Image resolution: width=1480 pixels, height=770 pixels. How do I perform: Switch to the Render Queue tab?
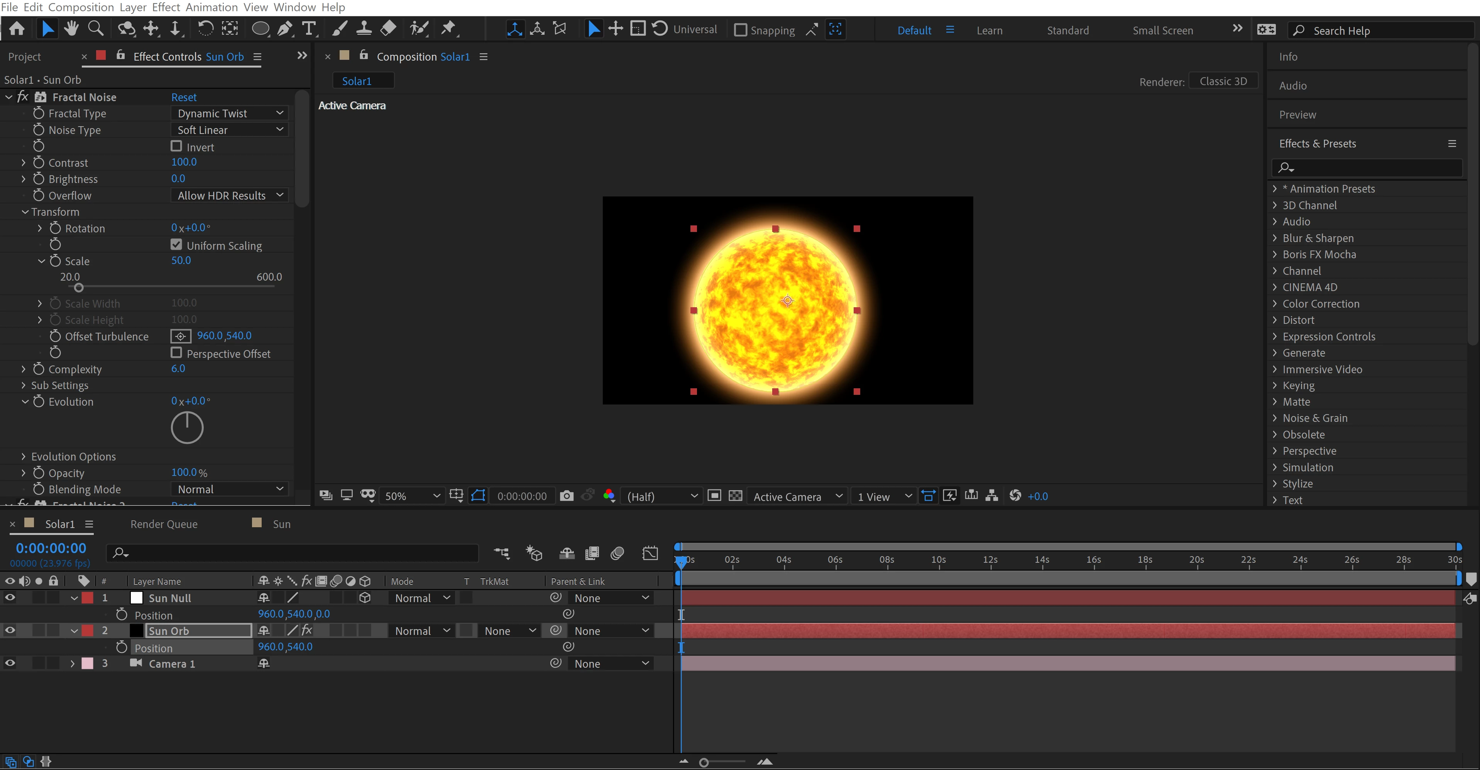click(164, 524)
